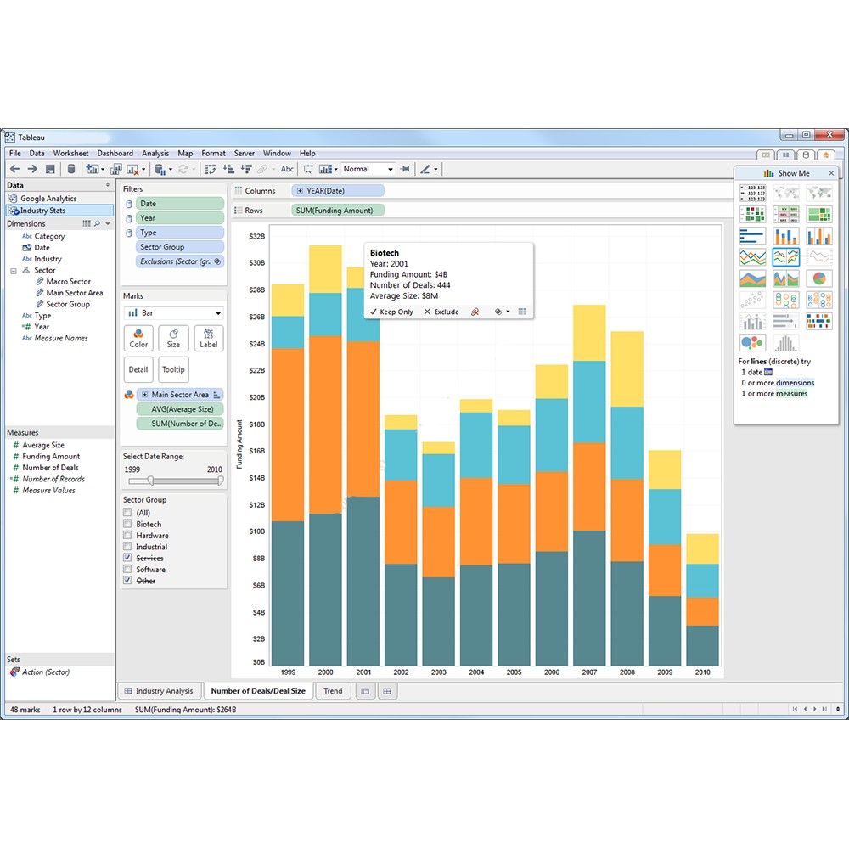The height and width of the screenshot is (849, 849).
Task: Check the Software sector group checkbox
Action: pyautogui.click(x=127, y=570)
